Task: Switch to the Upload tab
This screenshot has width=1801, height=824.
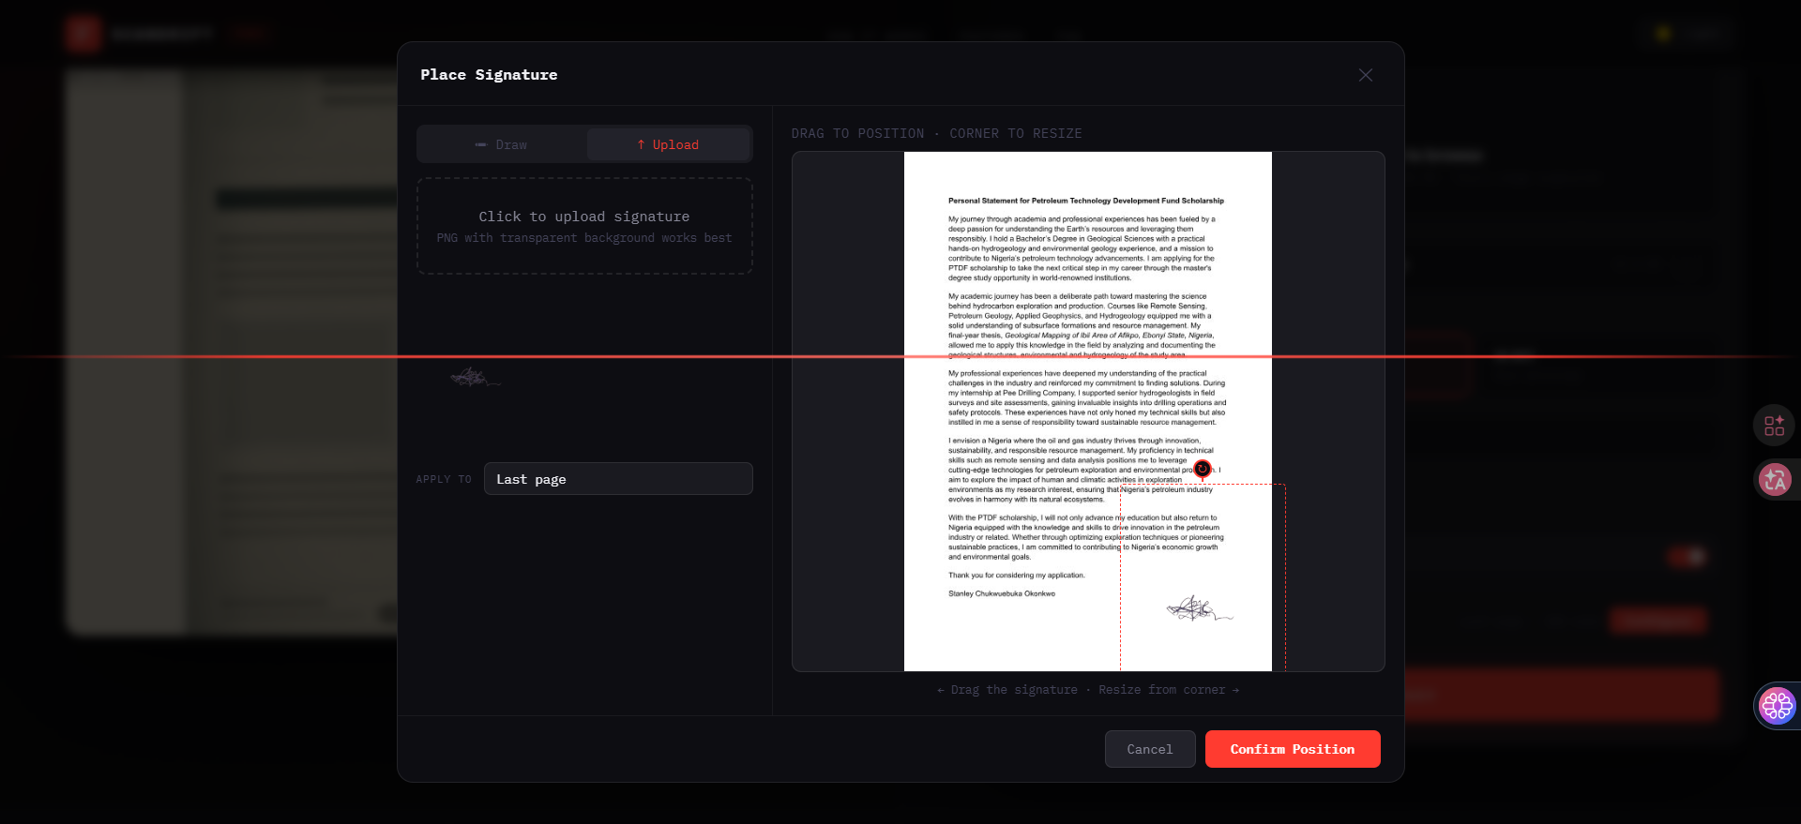Action: click(668, 144)
